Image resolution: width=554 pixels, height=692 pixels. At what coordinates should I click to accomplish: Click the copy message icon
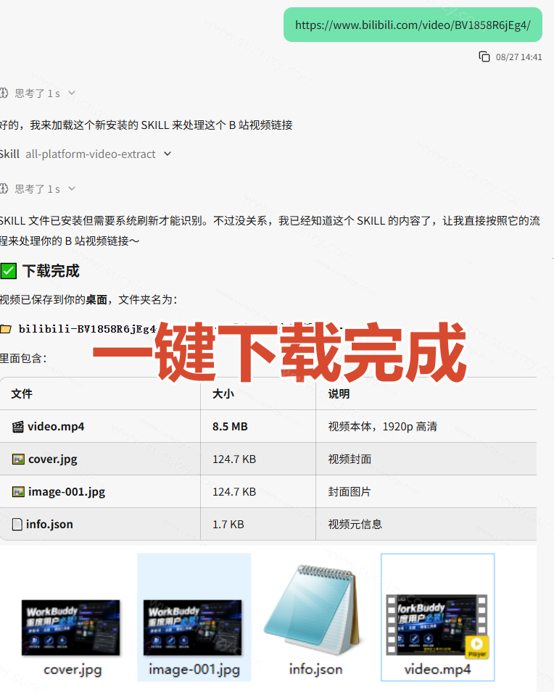(x=484, y=57)
